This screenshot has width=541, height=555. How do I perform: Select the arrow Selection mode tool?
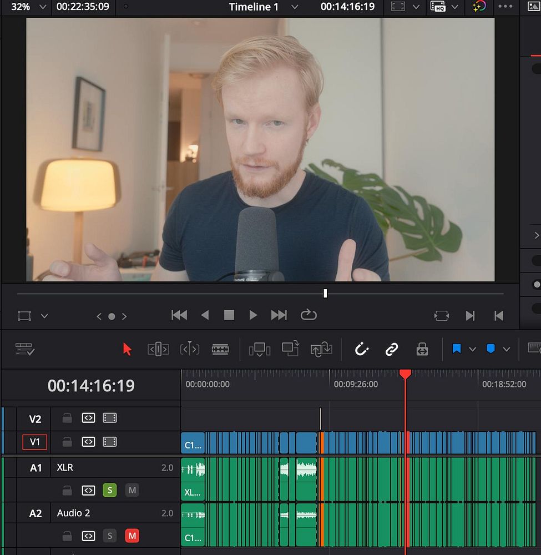tap(128, 349)
